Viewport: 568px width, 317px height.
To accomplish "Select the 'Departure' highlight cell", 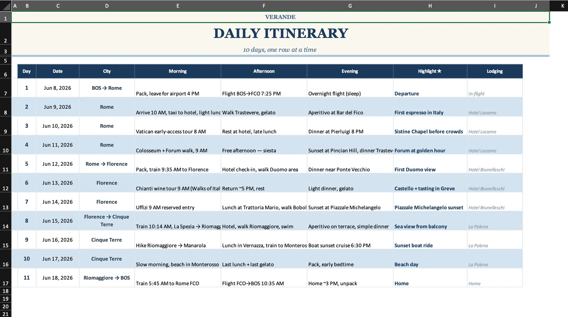I will (430, 88).
